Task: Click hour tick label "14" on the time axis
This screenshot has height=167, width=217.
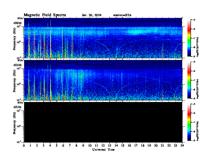Action: 116,146
